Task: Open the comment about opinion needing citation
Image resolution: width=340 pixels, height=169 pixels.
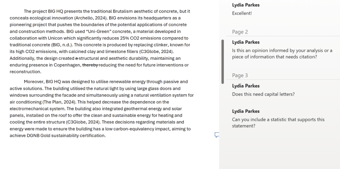Action: click(282, 53)
